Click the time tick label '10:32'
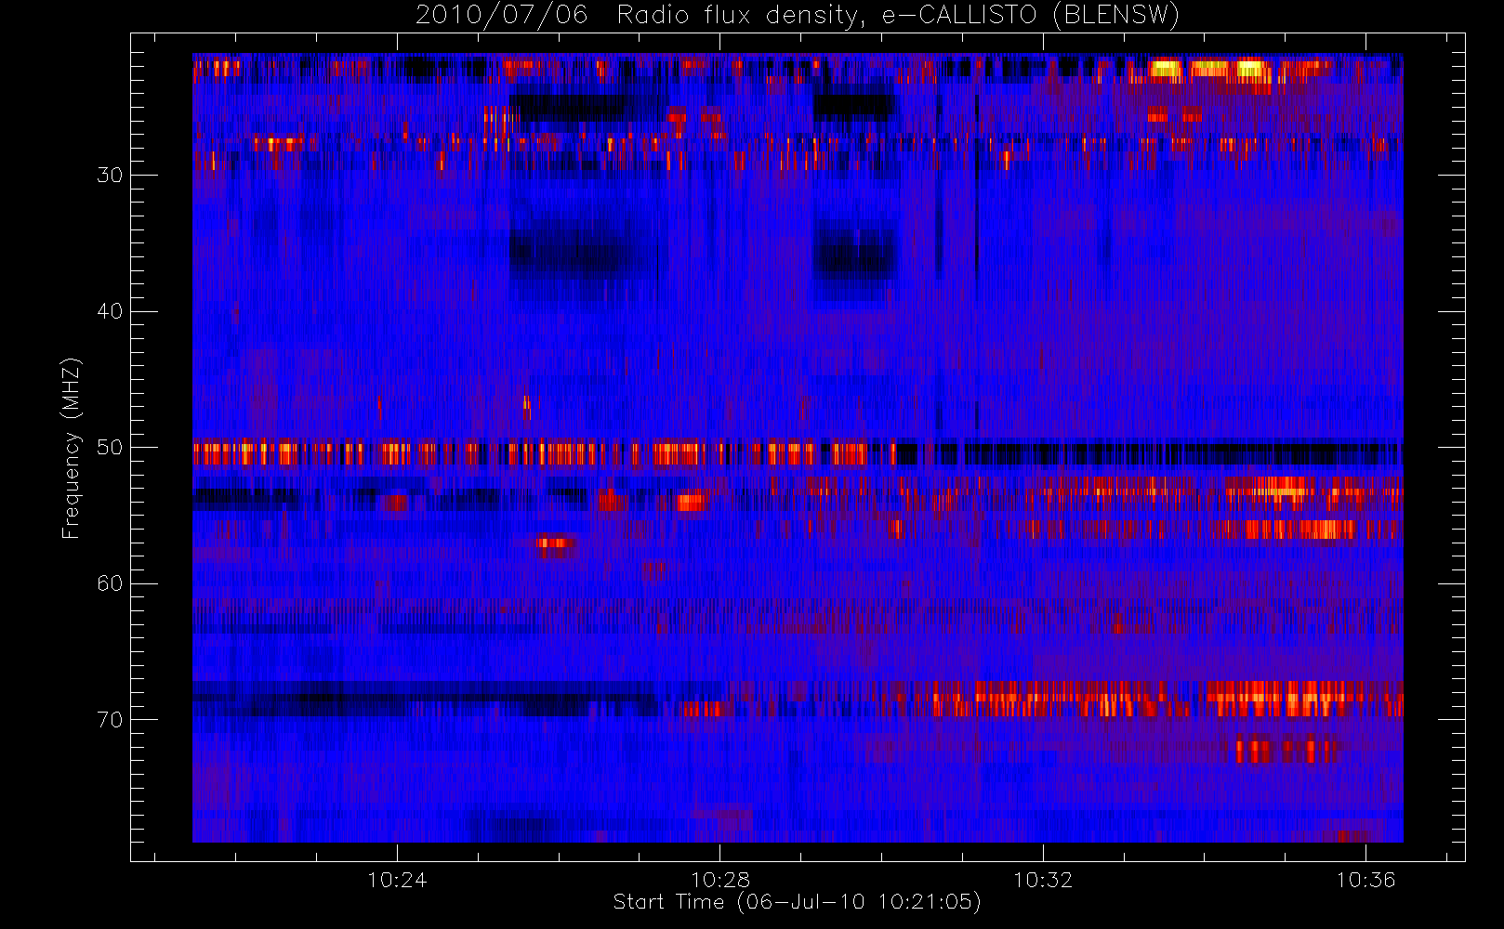The image size is (1504, 929). pos(1043,880)
